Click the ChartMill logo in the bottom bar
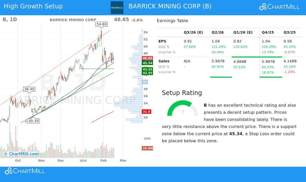306x182 pixels. coord(24,171)
